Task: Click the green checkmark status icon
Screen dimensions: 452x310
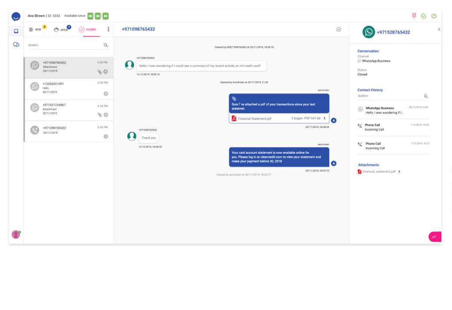Action: (423, 16)
